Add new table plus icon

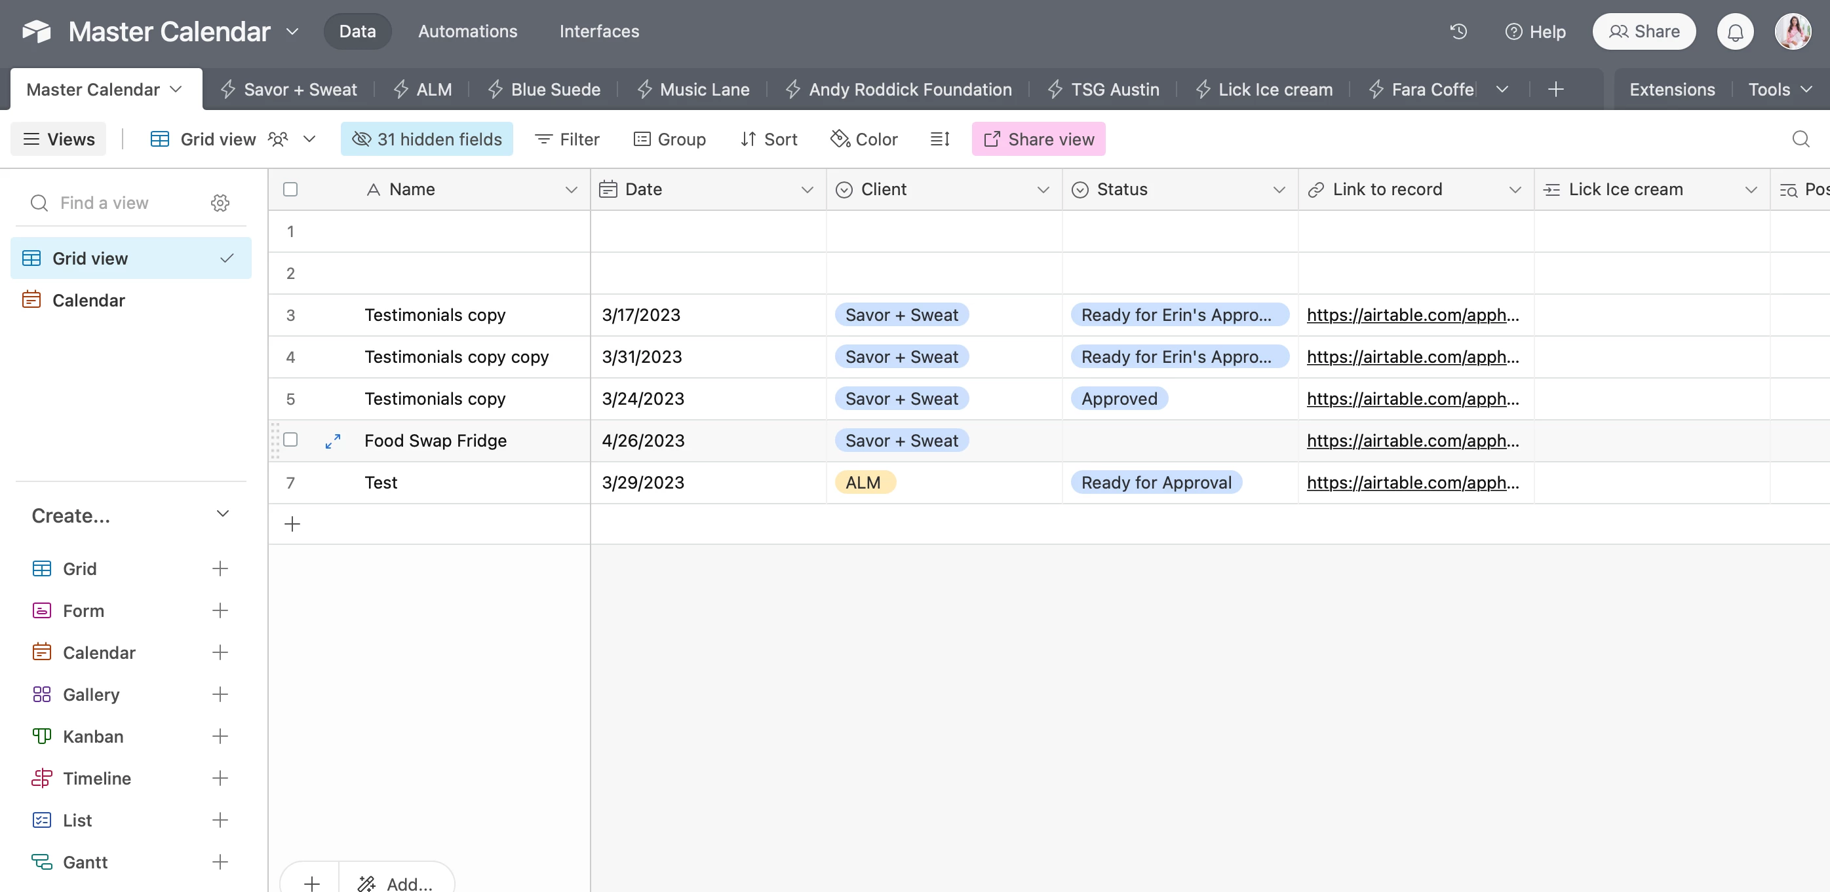pyautogui.click(x=1556, y=90)
